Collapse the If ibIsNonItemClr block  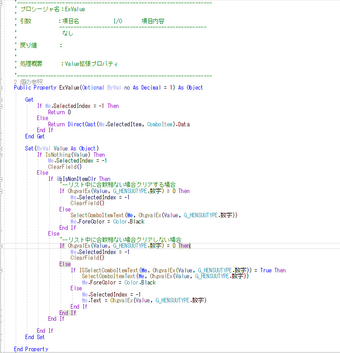pos(1,179)
